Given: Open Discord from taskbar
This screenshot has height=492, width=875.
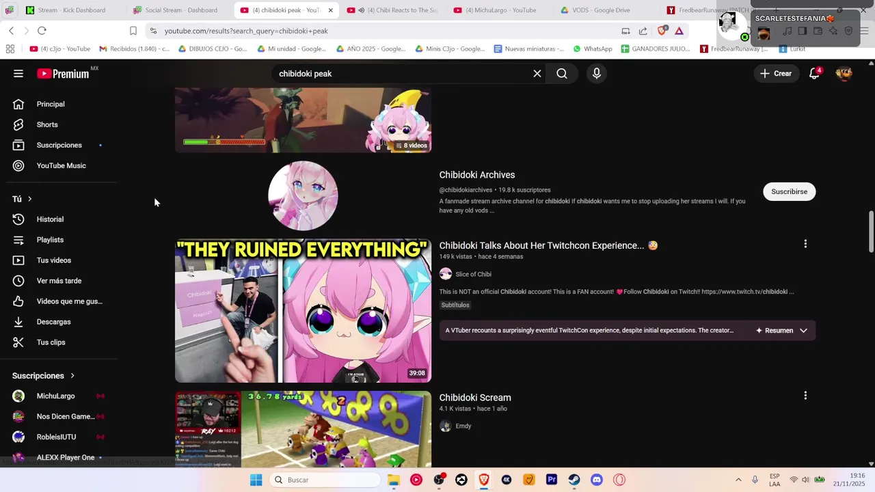Looking at the screenshot, I should [597, 480].
